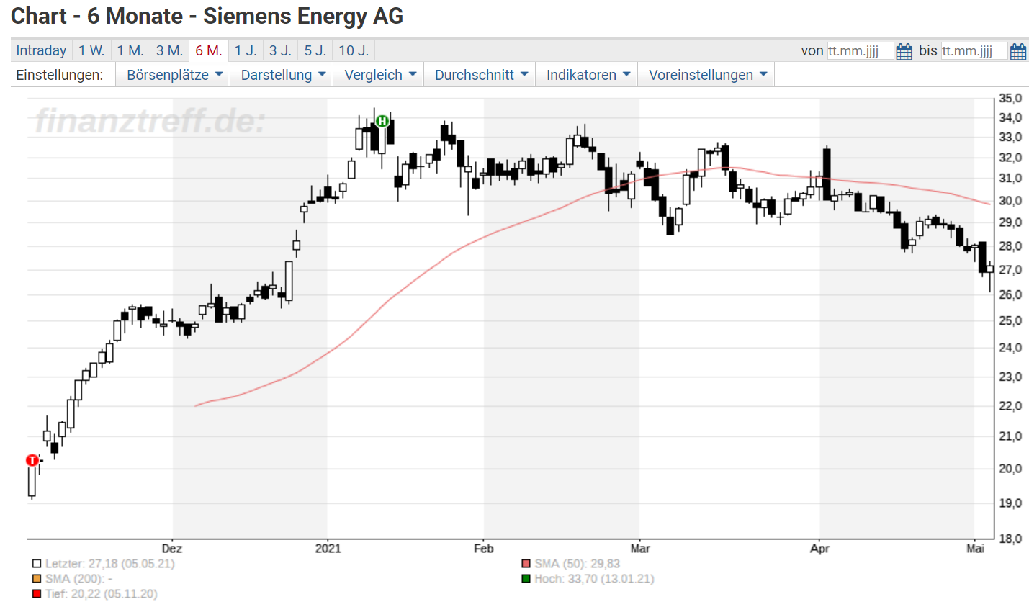The width and height of the screenshot is (1029, 607).
Task: Expand the Indikatoren dropdown
Action: (x=587, y=75)
